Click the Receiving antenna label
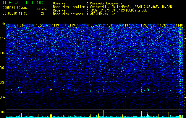This screenshot has height=118, width=186. coord(68,14)
